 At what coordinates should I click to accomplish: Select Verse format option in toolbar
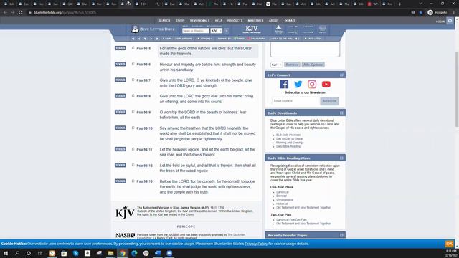coord(239,39)
